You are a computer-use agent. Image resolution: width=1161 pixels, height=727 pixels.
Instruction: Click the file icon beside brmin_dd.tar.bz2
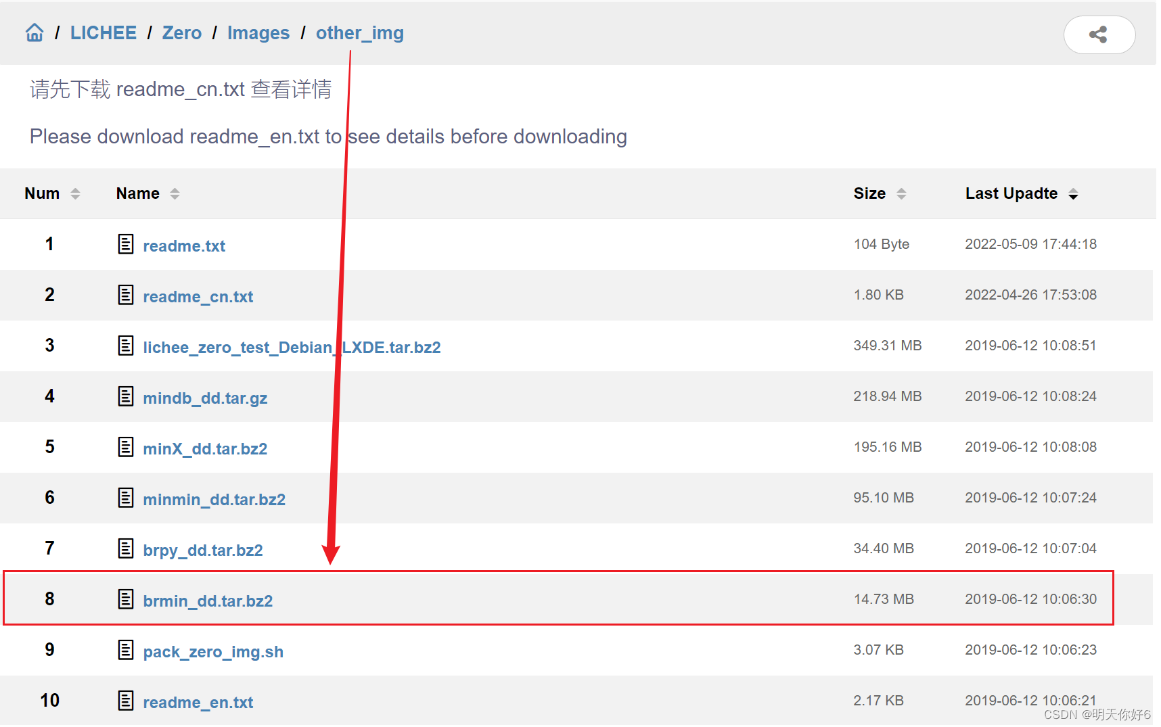(126, 599)
